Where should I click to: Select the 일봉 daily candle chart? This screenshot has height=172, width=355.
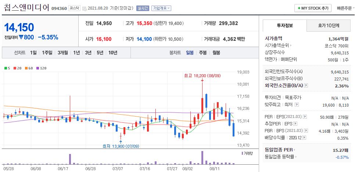click(190, 53)
